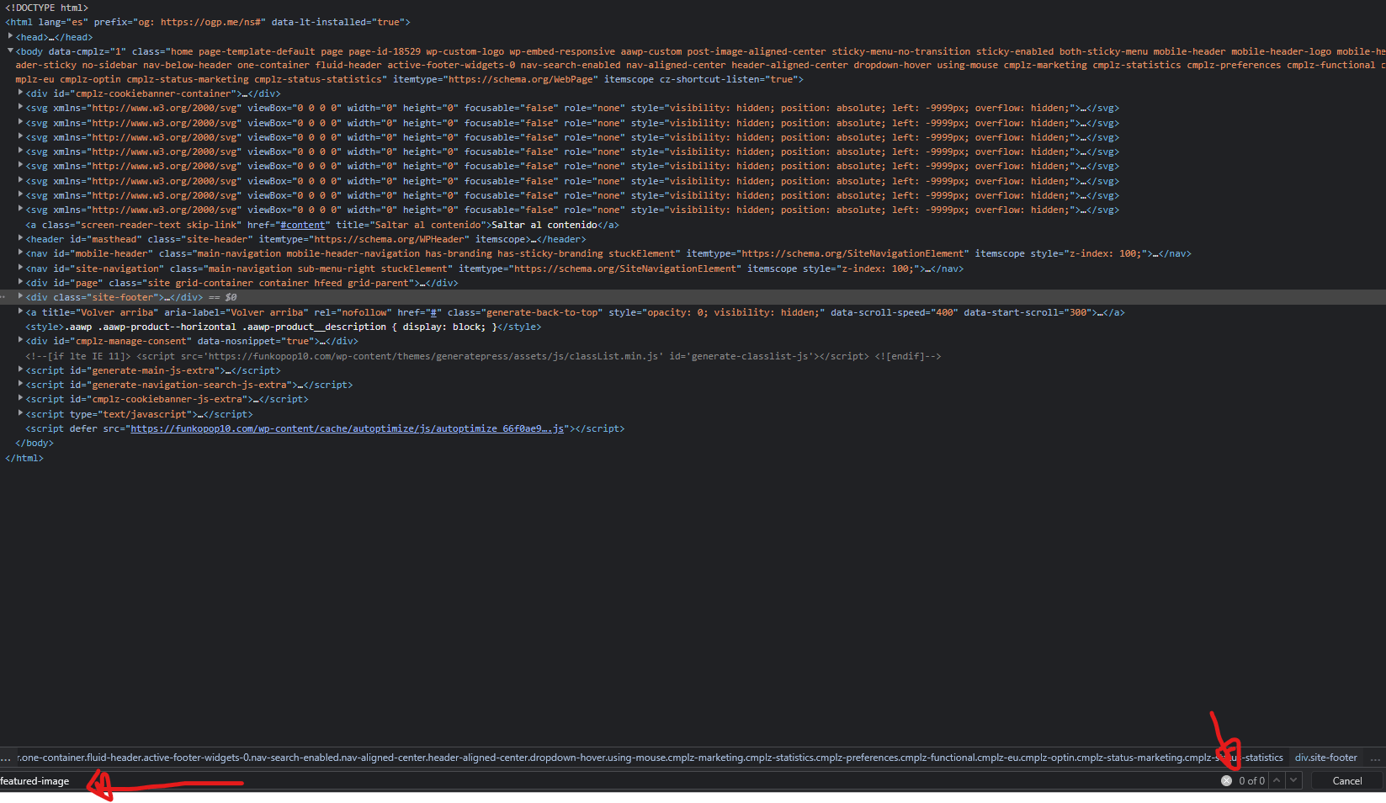Select div.site-footer in the breadcrumb bar
The width and height of the screenshot is (1386, 803).
point(1326,758)
